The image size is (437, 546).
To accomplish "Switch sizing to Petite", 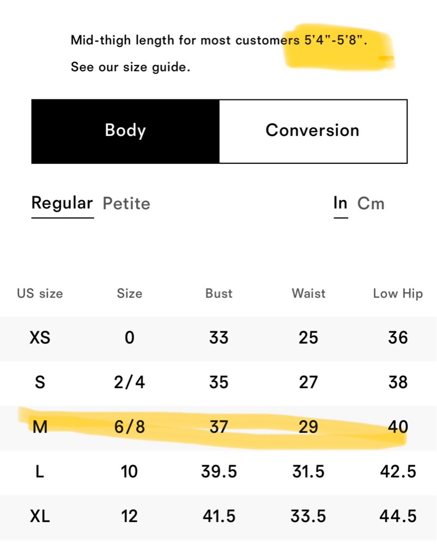I will pos(126,203).
